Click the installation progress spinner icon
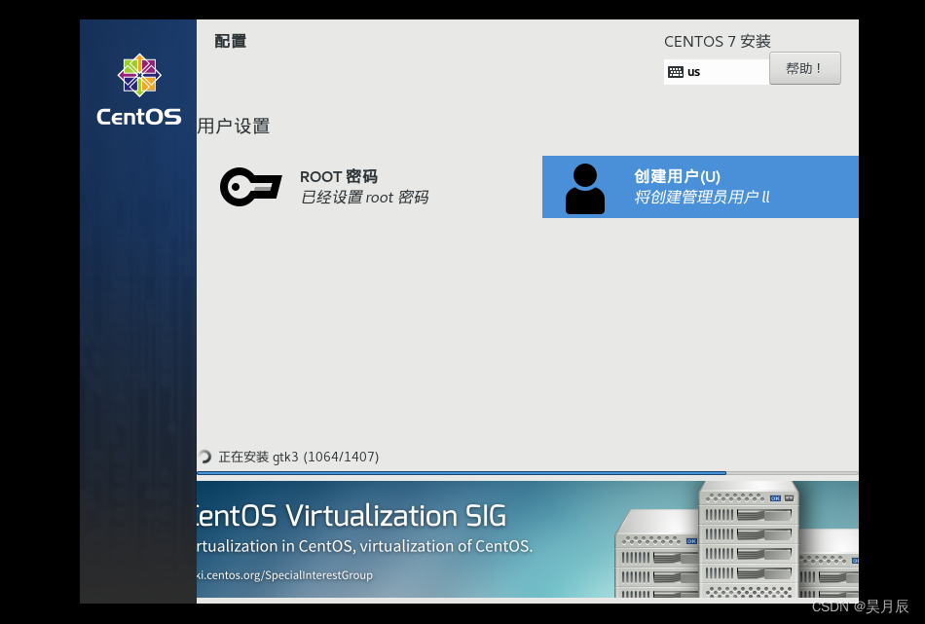925x624 pixels. point(204,457)
